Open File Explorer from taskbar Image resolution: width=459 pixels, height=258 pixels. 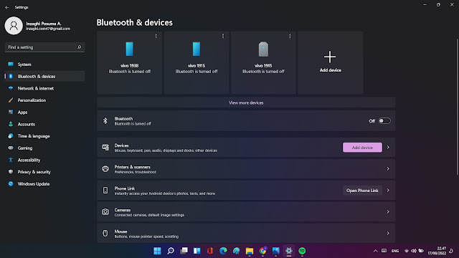point(250,251)
